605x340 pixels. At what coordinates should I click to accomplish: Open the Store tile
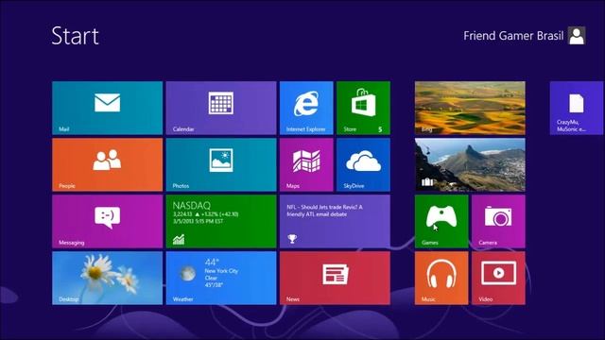tap(363, 108)
